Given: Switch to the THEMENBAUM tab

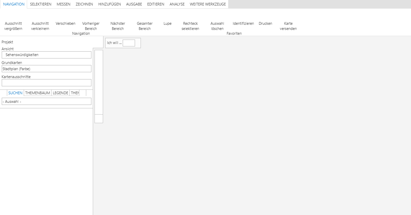Looking at the screenshot, I should tap(38, 93).
